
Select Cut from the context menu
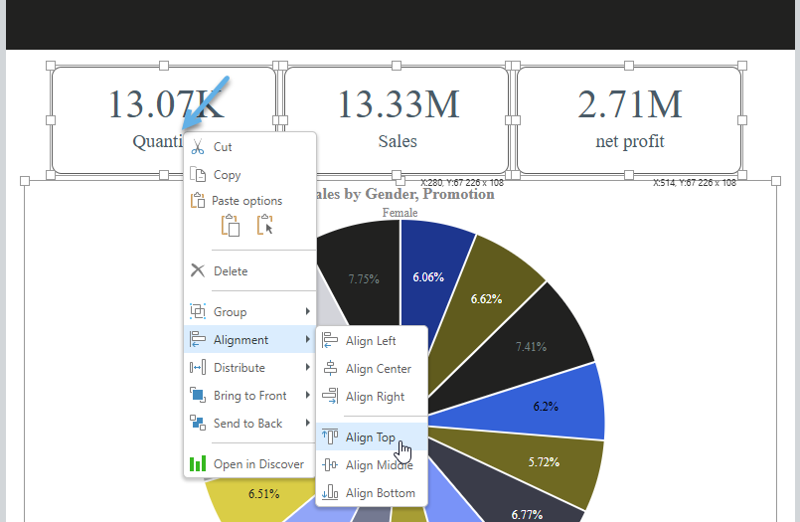250,147
